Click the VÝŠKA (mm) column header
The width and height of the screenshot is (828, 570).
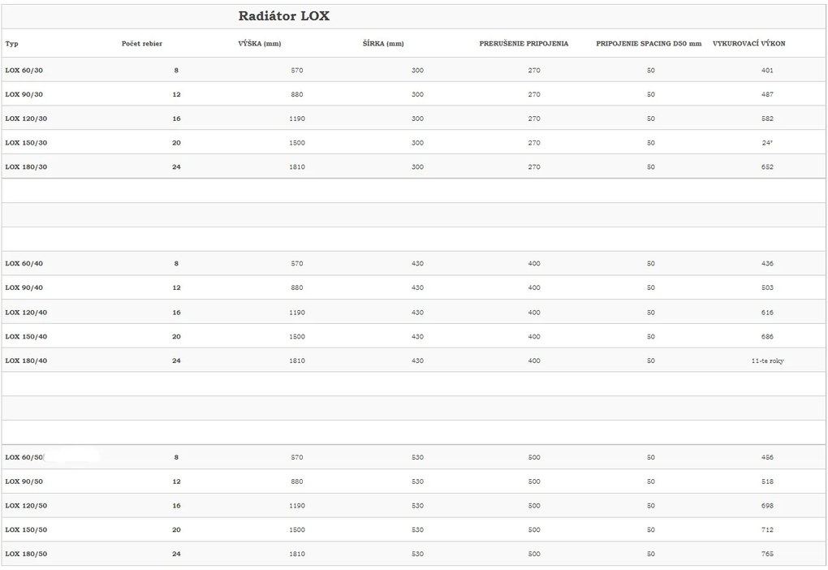259,43
